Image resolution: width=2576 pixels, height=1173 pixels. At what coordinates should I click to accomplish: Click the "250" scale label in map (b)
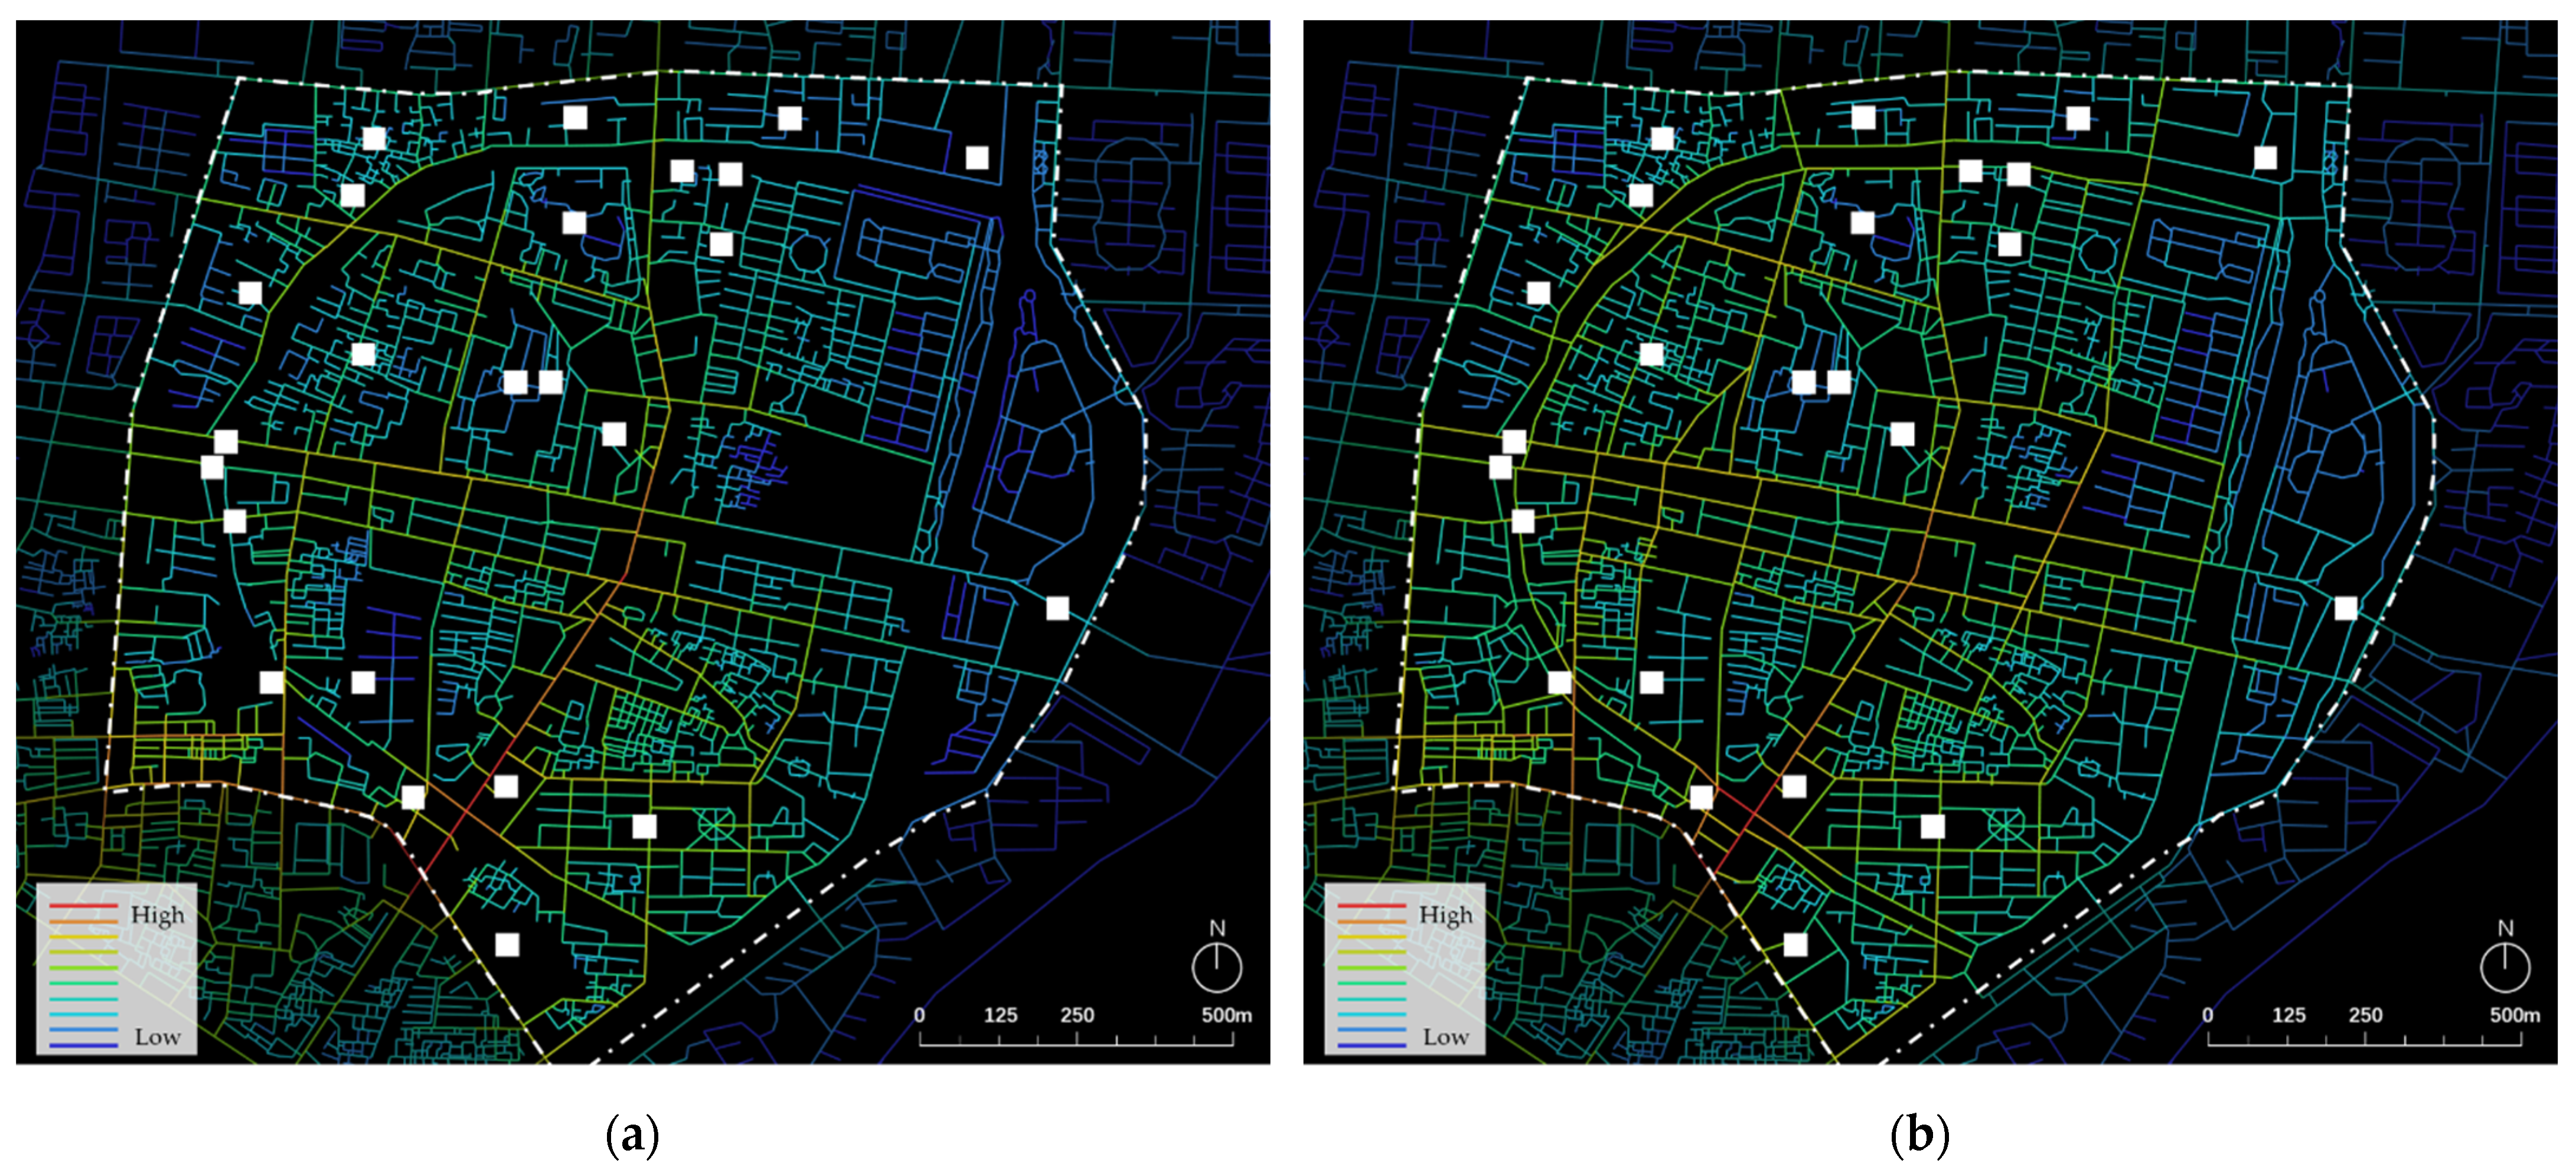tap(2365, 1015)
